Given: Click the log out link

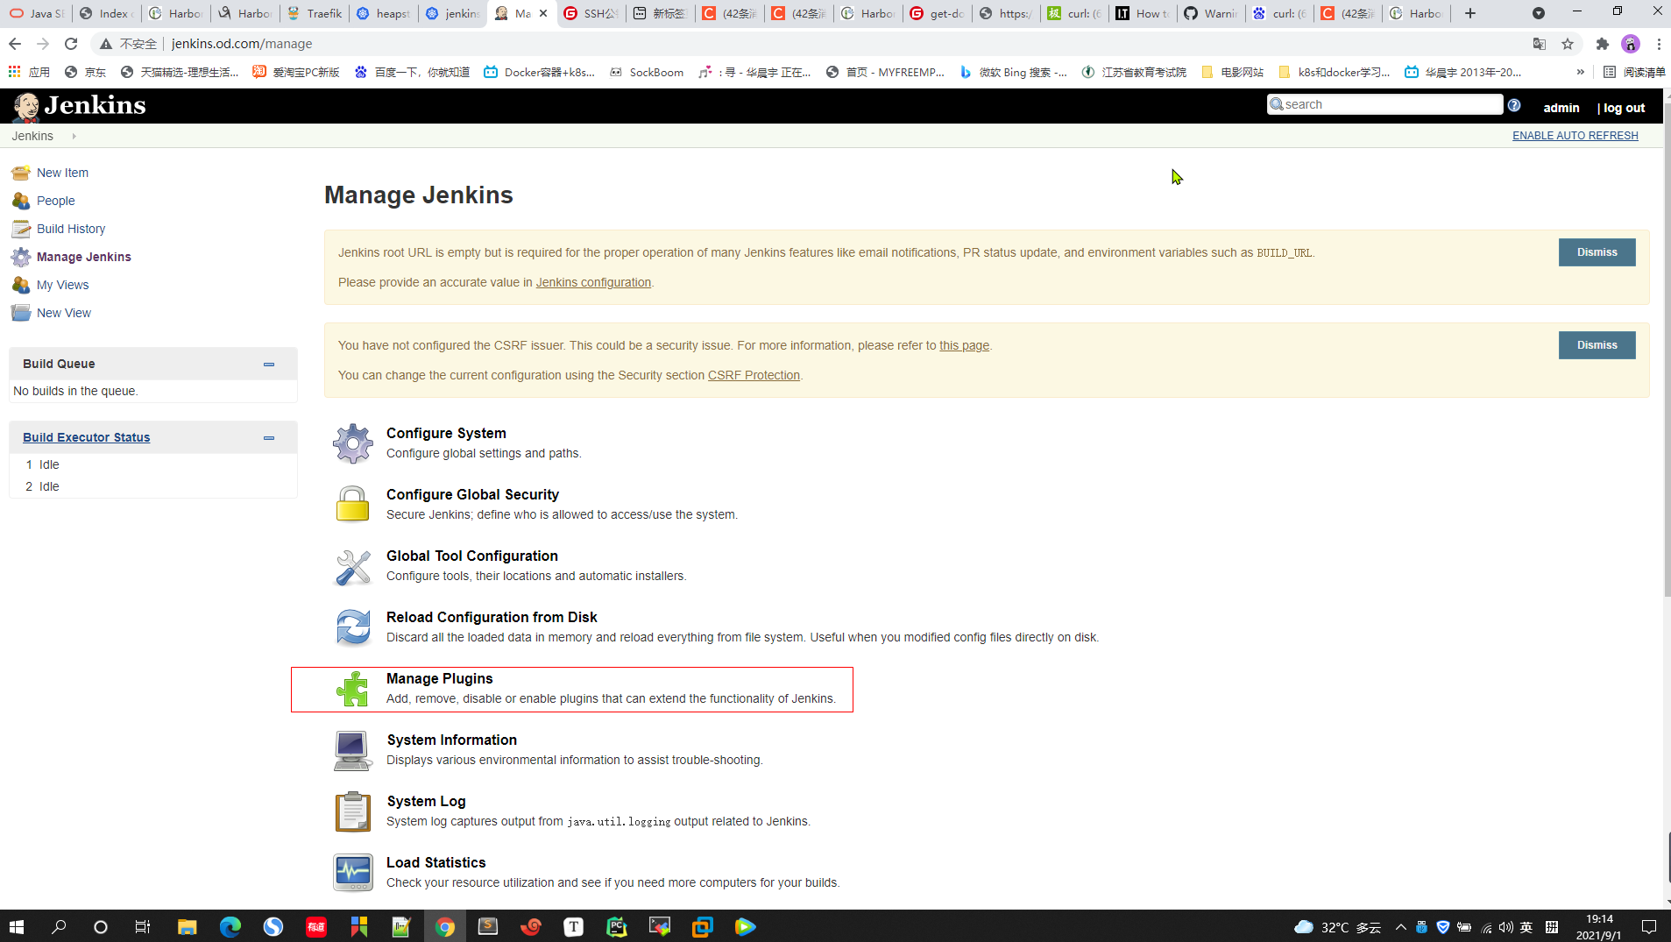Looking at the screenshot, I should point(1624,108).
